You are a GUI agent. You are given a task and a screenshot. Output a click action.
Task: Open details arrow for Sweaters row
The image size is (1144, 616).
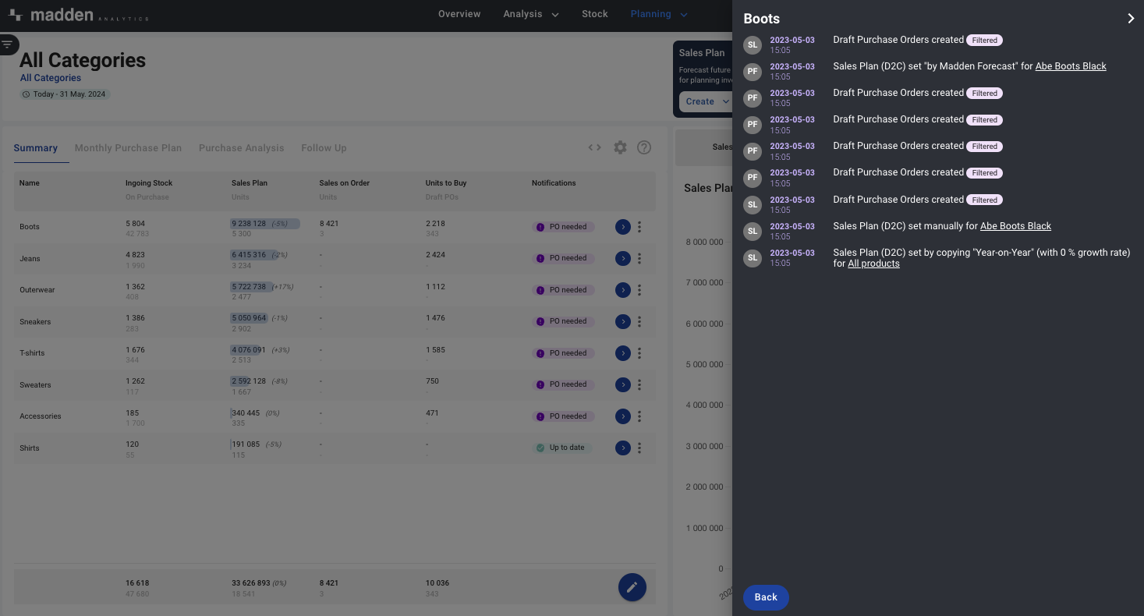pyautogui.click(x=622, y=384)
